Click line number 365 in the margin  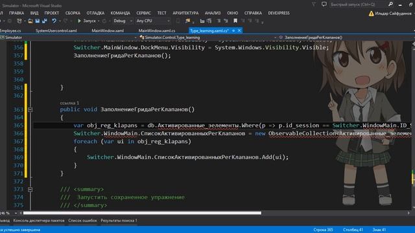coord(18,125)
